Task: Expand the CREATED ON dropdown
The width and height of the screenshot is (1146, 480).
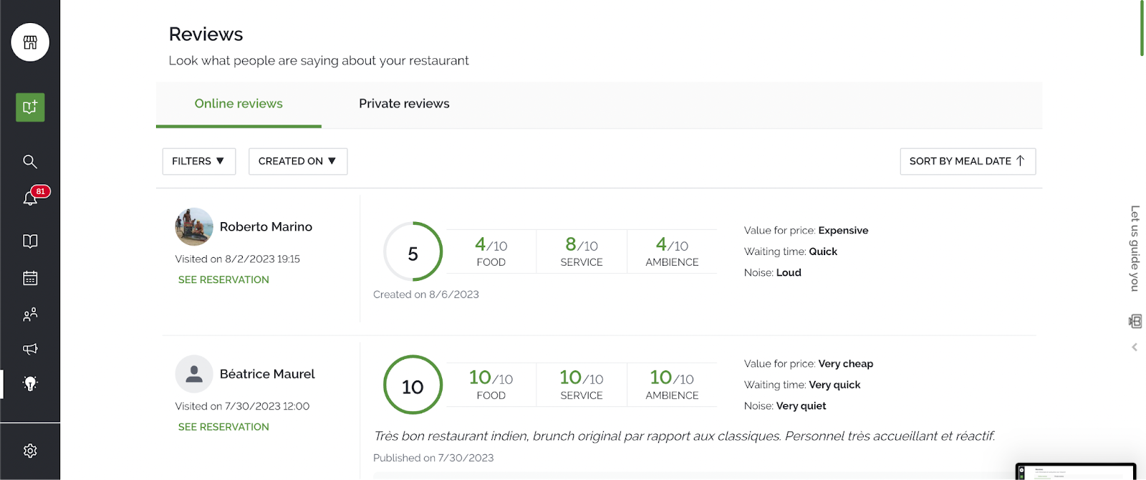Action: click(x=297, y=161)
